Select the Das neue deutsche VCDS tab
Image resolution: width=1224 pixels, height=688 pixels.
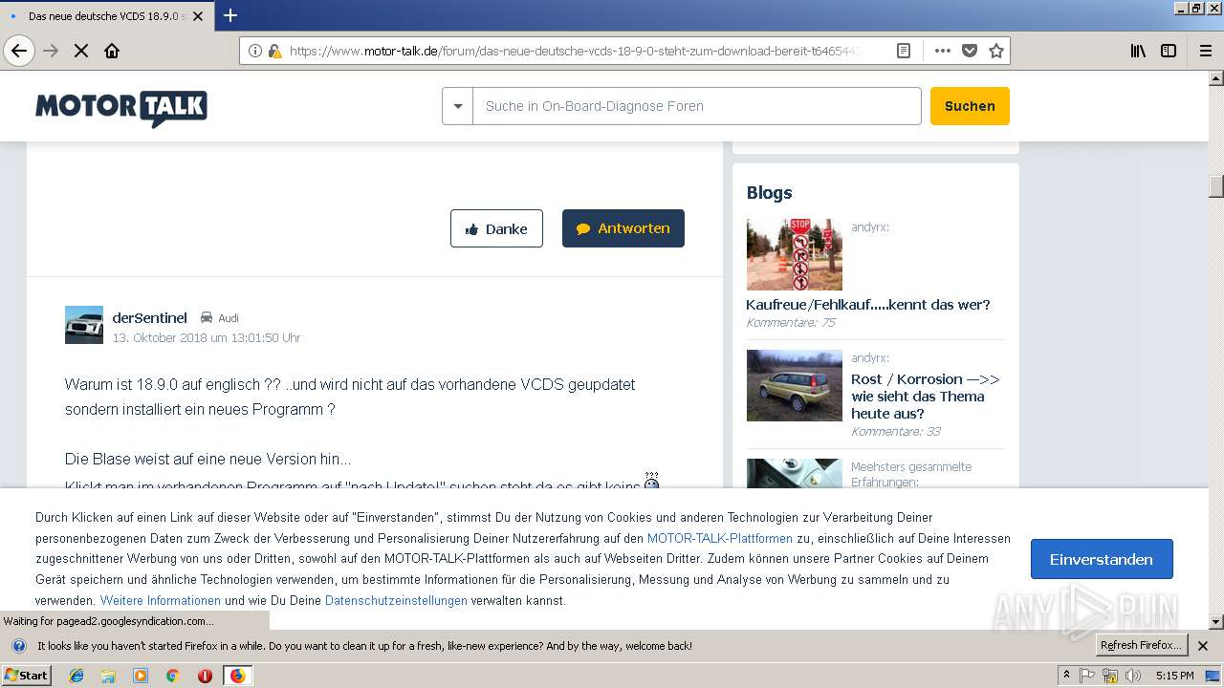(107, 16)
